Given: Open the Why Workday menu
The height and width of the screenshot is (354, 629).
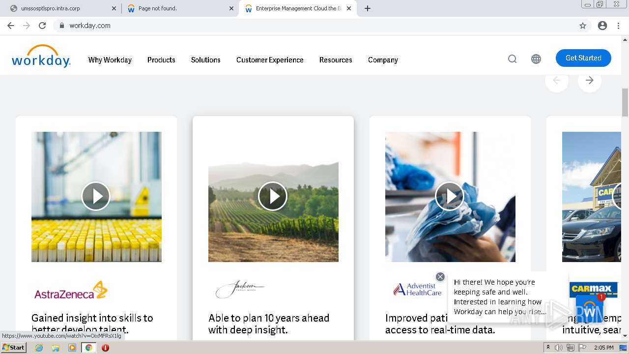Looking at the screenshot, I should click(x=110, y=60).
